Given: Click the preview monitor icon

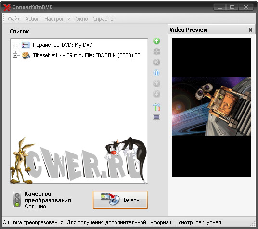Looking at the screenshot, I should pos(156,117).
